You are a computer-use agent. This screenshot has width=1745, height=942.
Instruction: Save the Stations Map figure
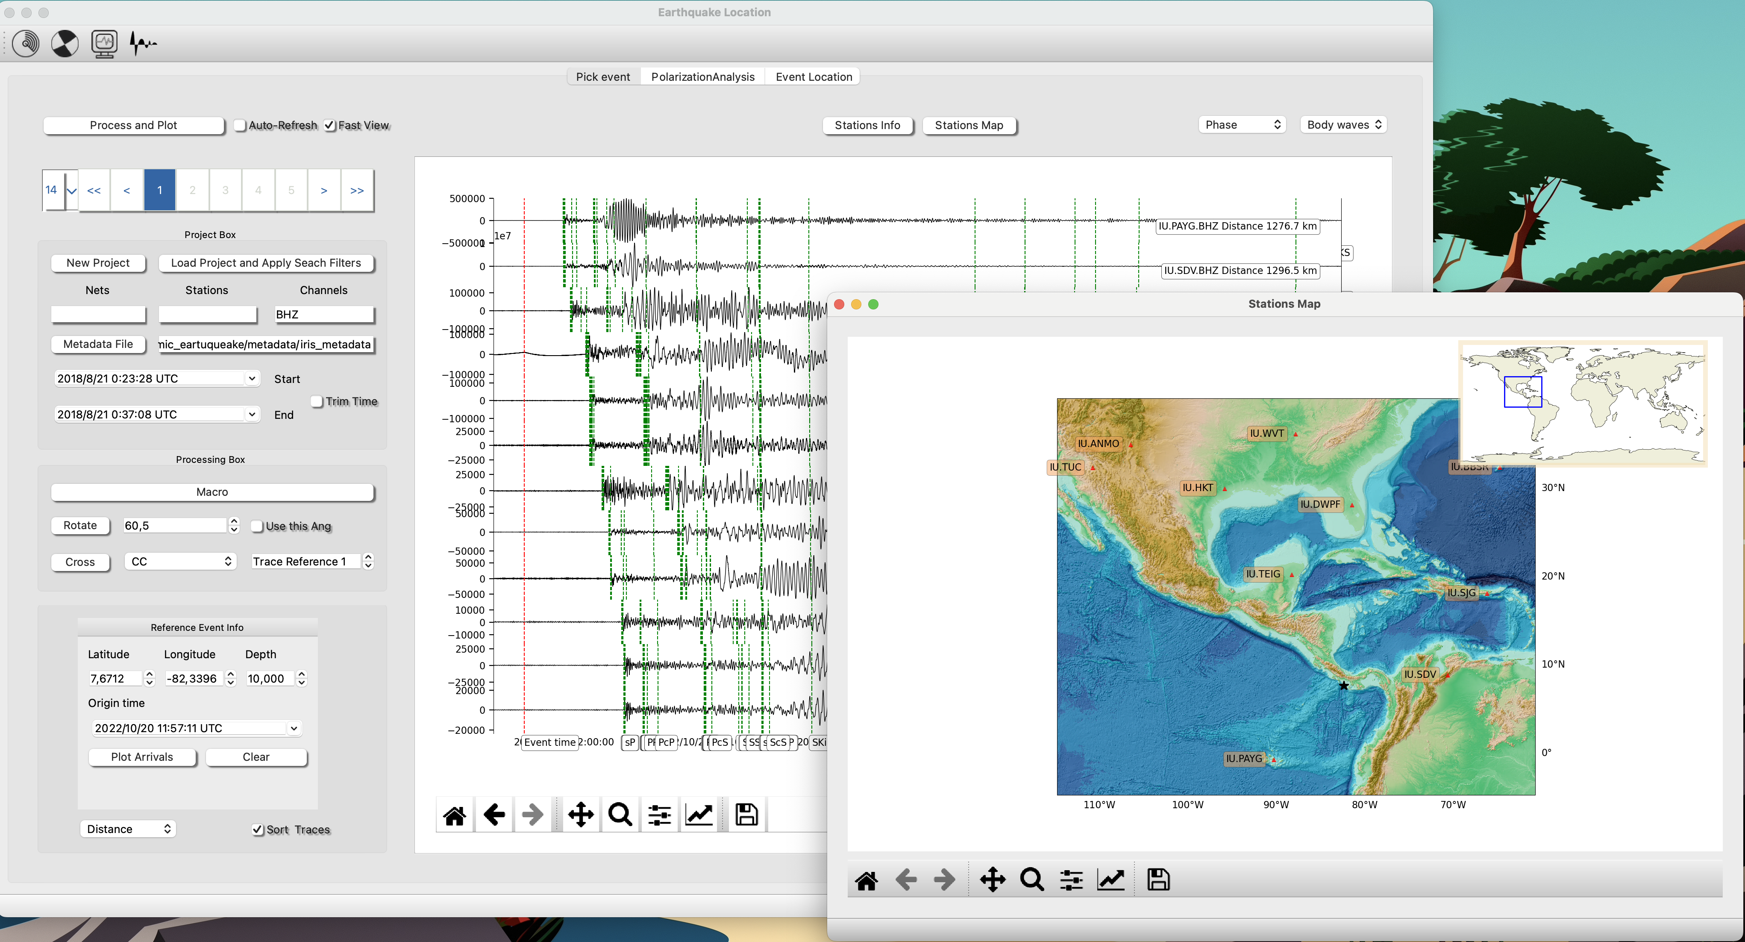(1158, 880)
